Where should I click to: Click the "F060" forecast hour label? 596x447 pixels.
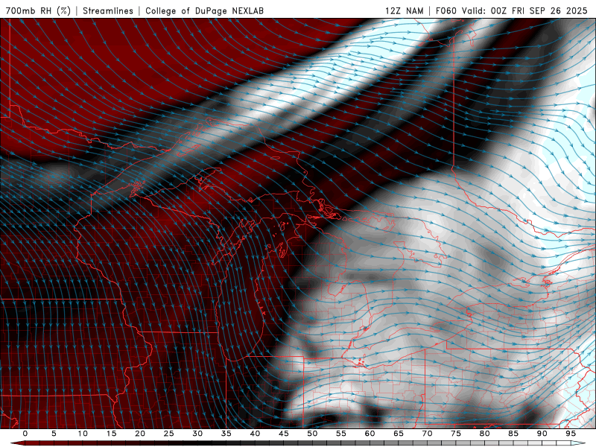(446, 10)
